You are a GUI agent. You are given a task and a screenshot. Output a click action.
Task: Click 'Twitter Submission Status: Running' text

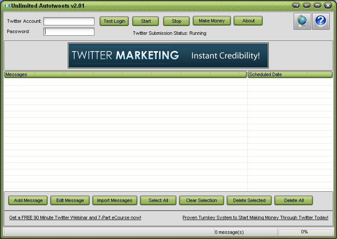[170, 33]
